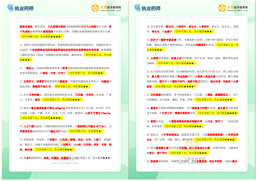Click the red term 菊花心 in item 12
Image resolution: width=257 pixels, height=181 pixels.
[28, 68]
